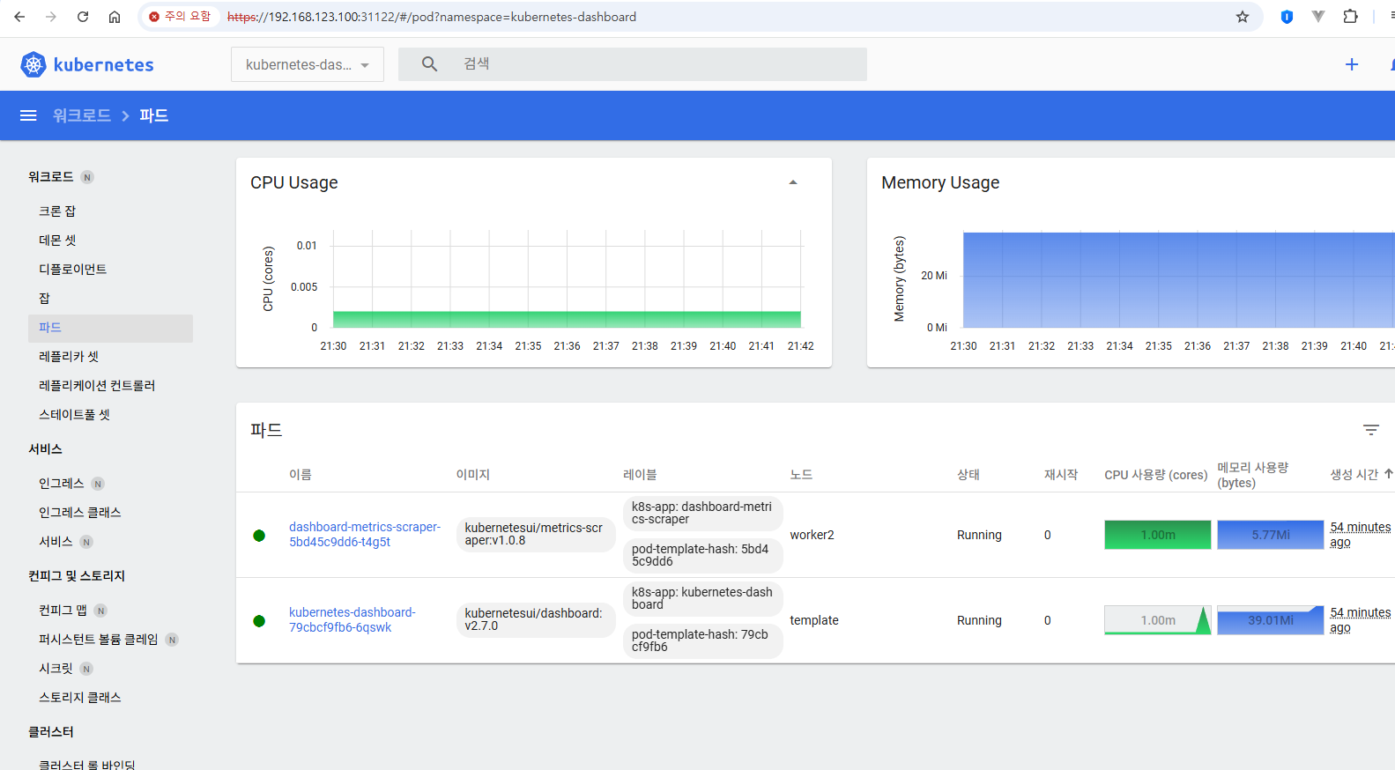Select 파드 in the sidebar
Viewport: 1395px width, 770px height.
click(x=110, y=328)
